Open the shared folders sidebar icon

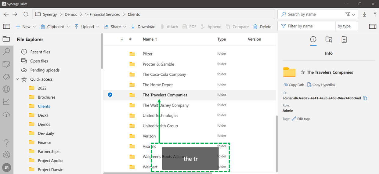pyautogui.click(x=6, y=64)
